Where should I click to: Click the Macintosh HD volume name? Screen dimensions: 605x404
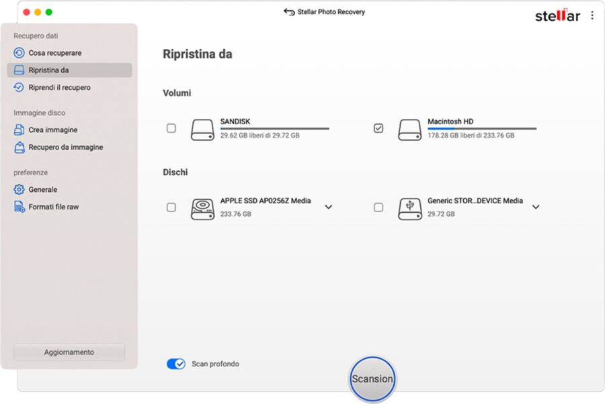coord(450,121)
